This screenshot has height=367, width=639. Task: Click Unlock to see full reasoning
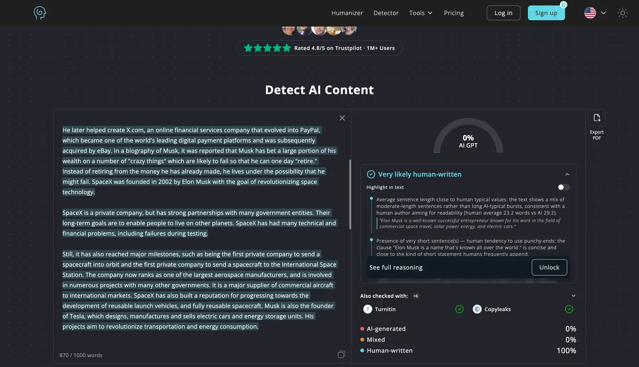tap(549, 267)
